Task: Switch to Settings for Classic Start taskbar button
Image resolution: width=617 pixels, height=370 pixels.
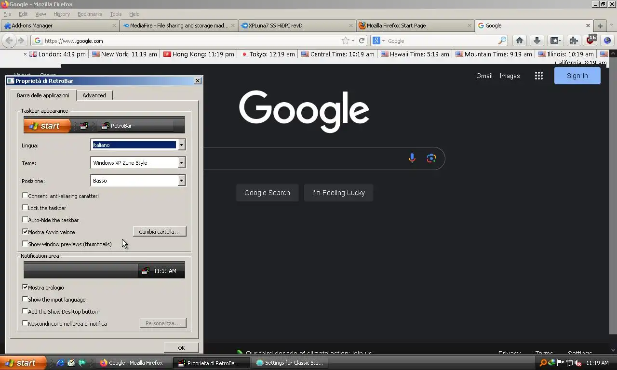Action: point(290,363)
